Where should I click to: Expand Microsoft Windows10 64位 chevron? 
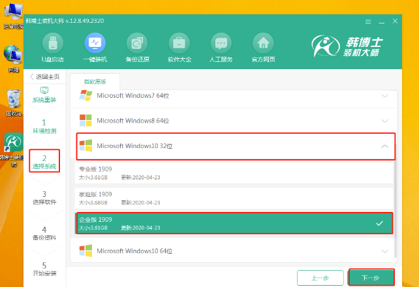[x=385, y=251]
